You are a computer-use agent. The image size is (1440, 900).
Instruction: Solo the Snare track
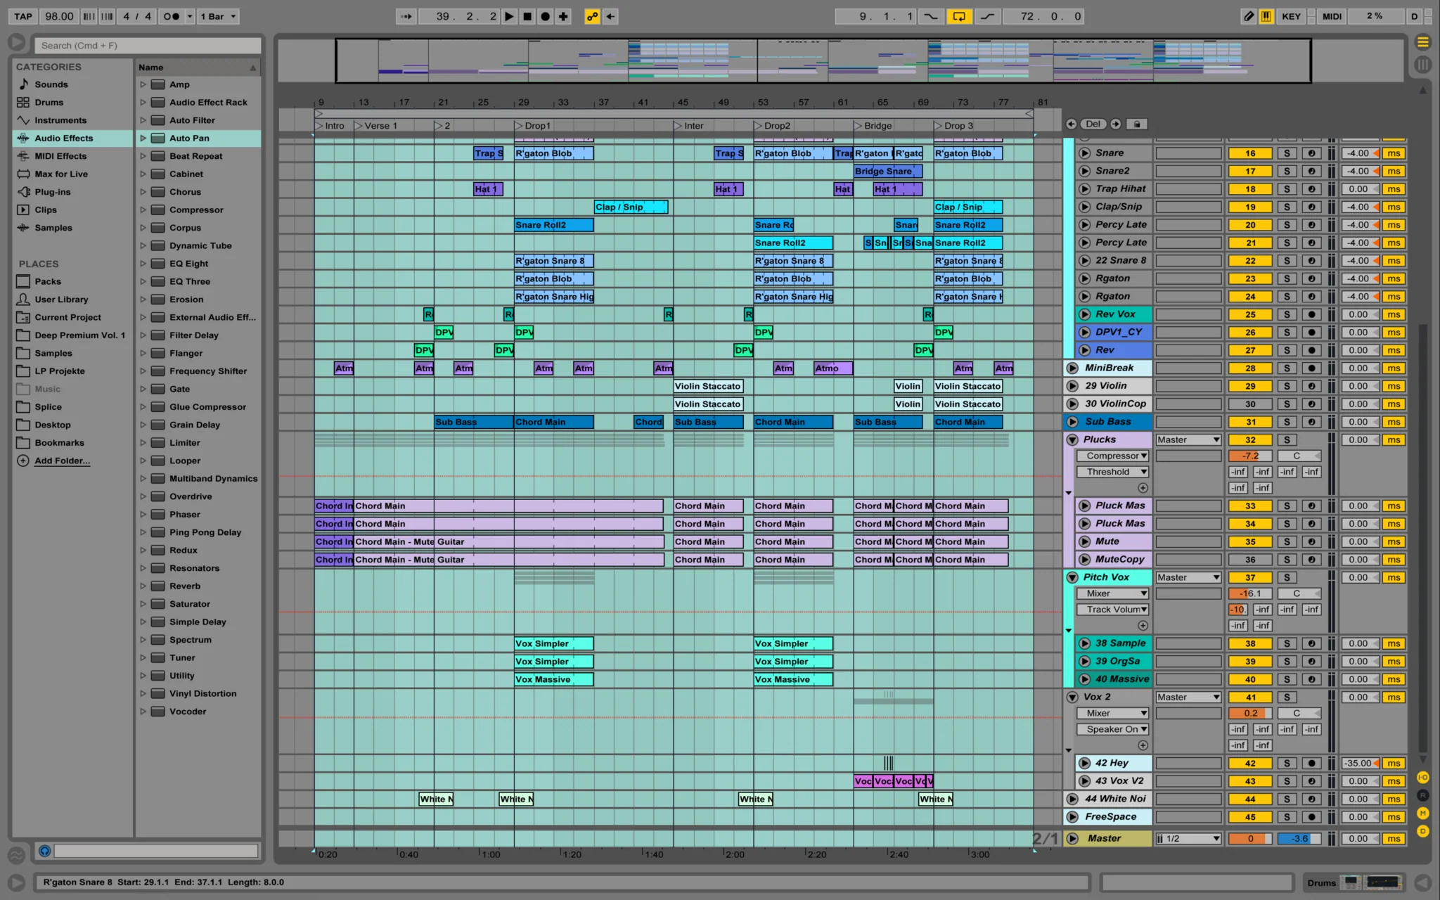[x=1287, y=153]
